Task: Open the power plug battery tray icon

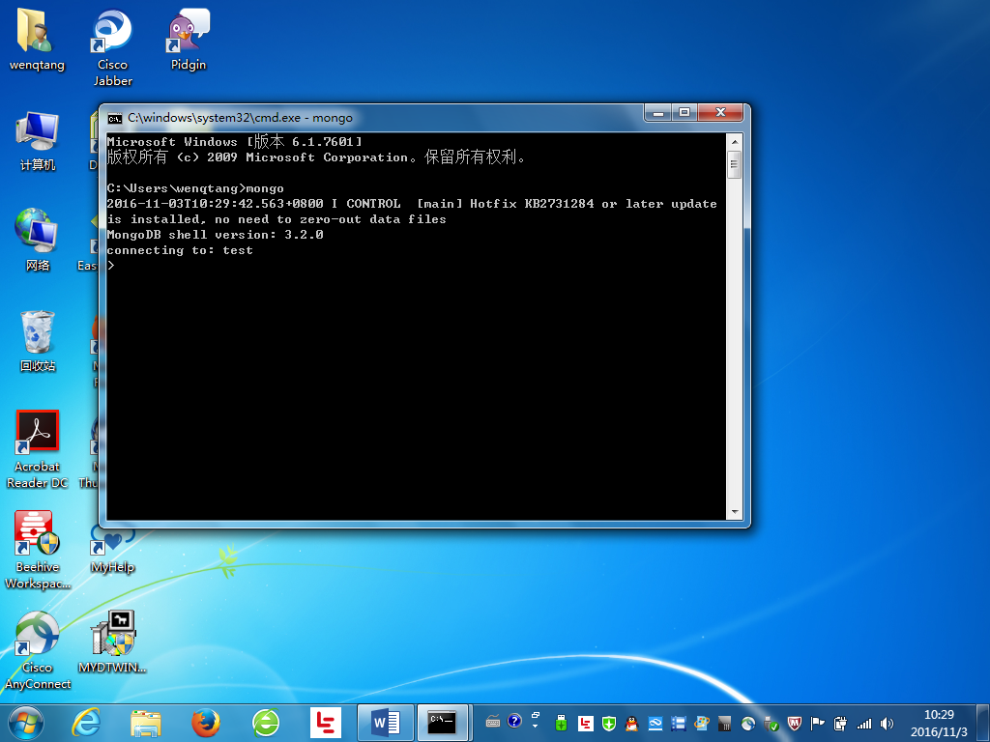Action: tap(840, 723)
